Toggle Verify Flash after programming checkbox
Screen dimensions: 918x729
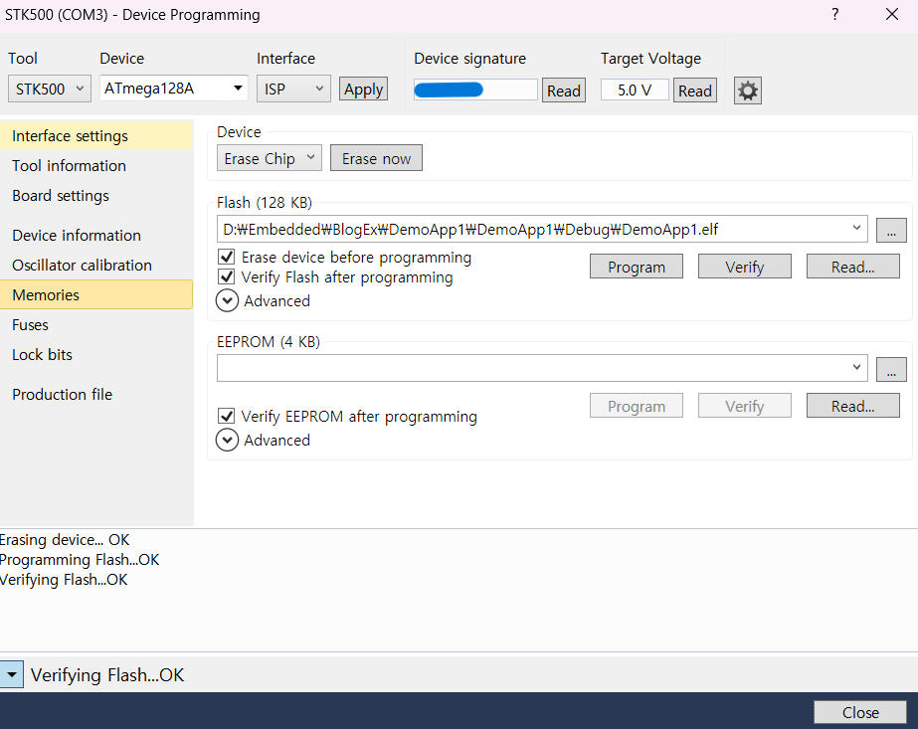click(227, 276)
